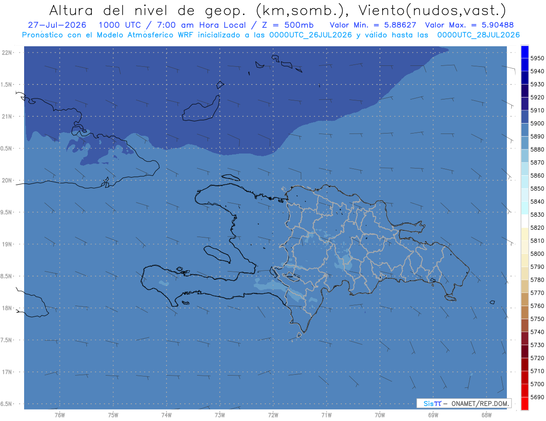Click the '8.5N' axis label
546x421 pixels.
click(6, 276)
